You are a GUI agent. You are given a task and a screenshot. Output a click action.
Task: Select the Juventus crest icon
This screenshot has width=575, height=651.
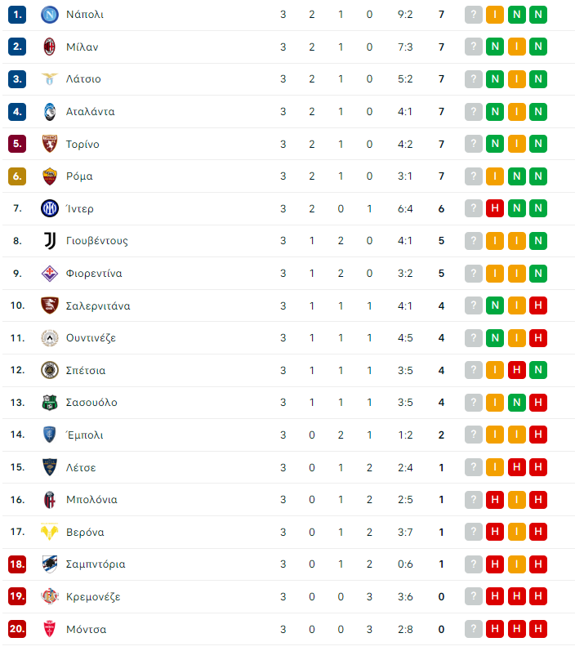49,241
